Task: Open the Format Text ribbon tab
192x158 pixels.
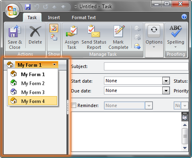Action: (84, 18)
